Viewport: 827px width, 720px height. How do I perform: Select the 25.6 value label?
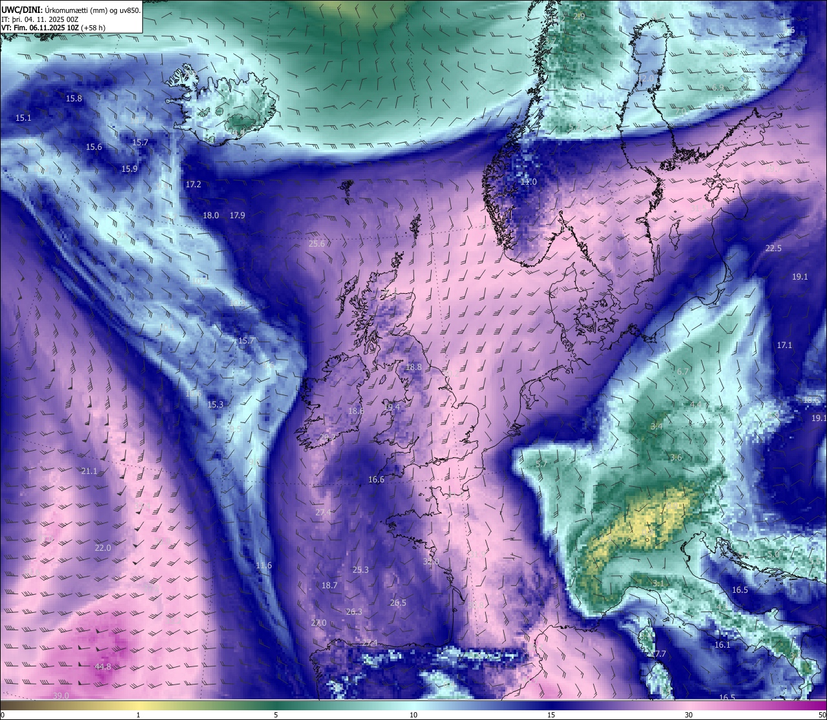pos(317,244)
